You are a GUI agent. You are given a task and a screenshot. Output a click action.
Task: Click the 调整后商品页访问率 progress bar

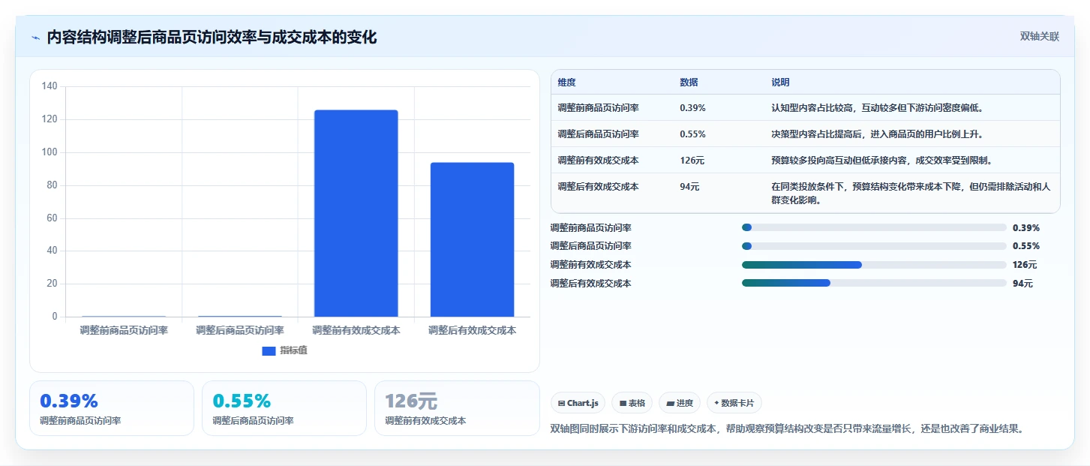pos(874,246)
